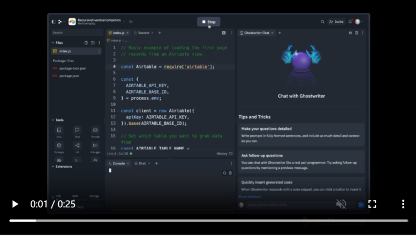Close the Ghostwriter Chat tab
Viewport: 416px width, 236px height.
[272, 33]
